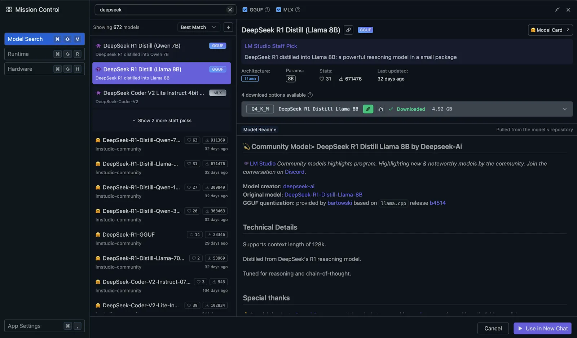Open the Best Match sort dropdown
Screen dimensions: 577x338
point(199,27)
